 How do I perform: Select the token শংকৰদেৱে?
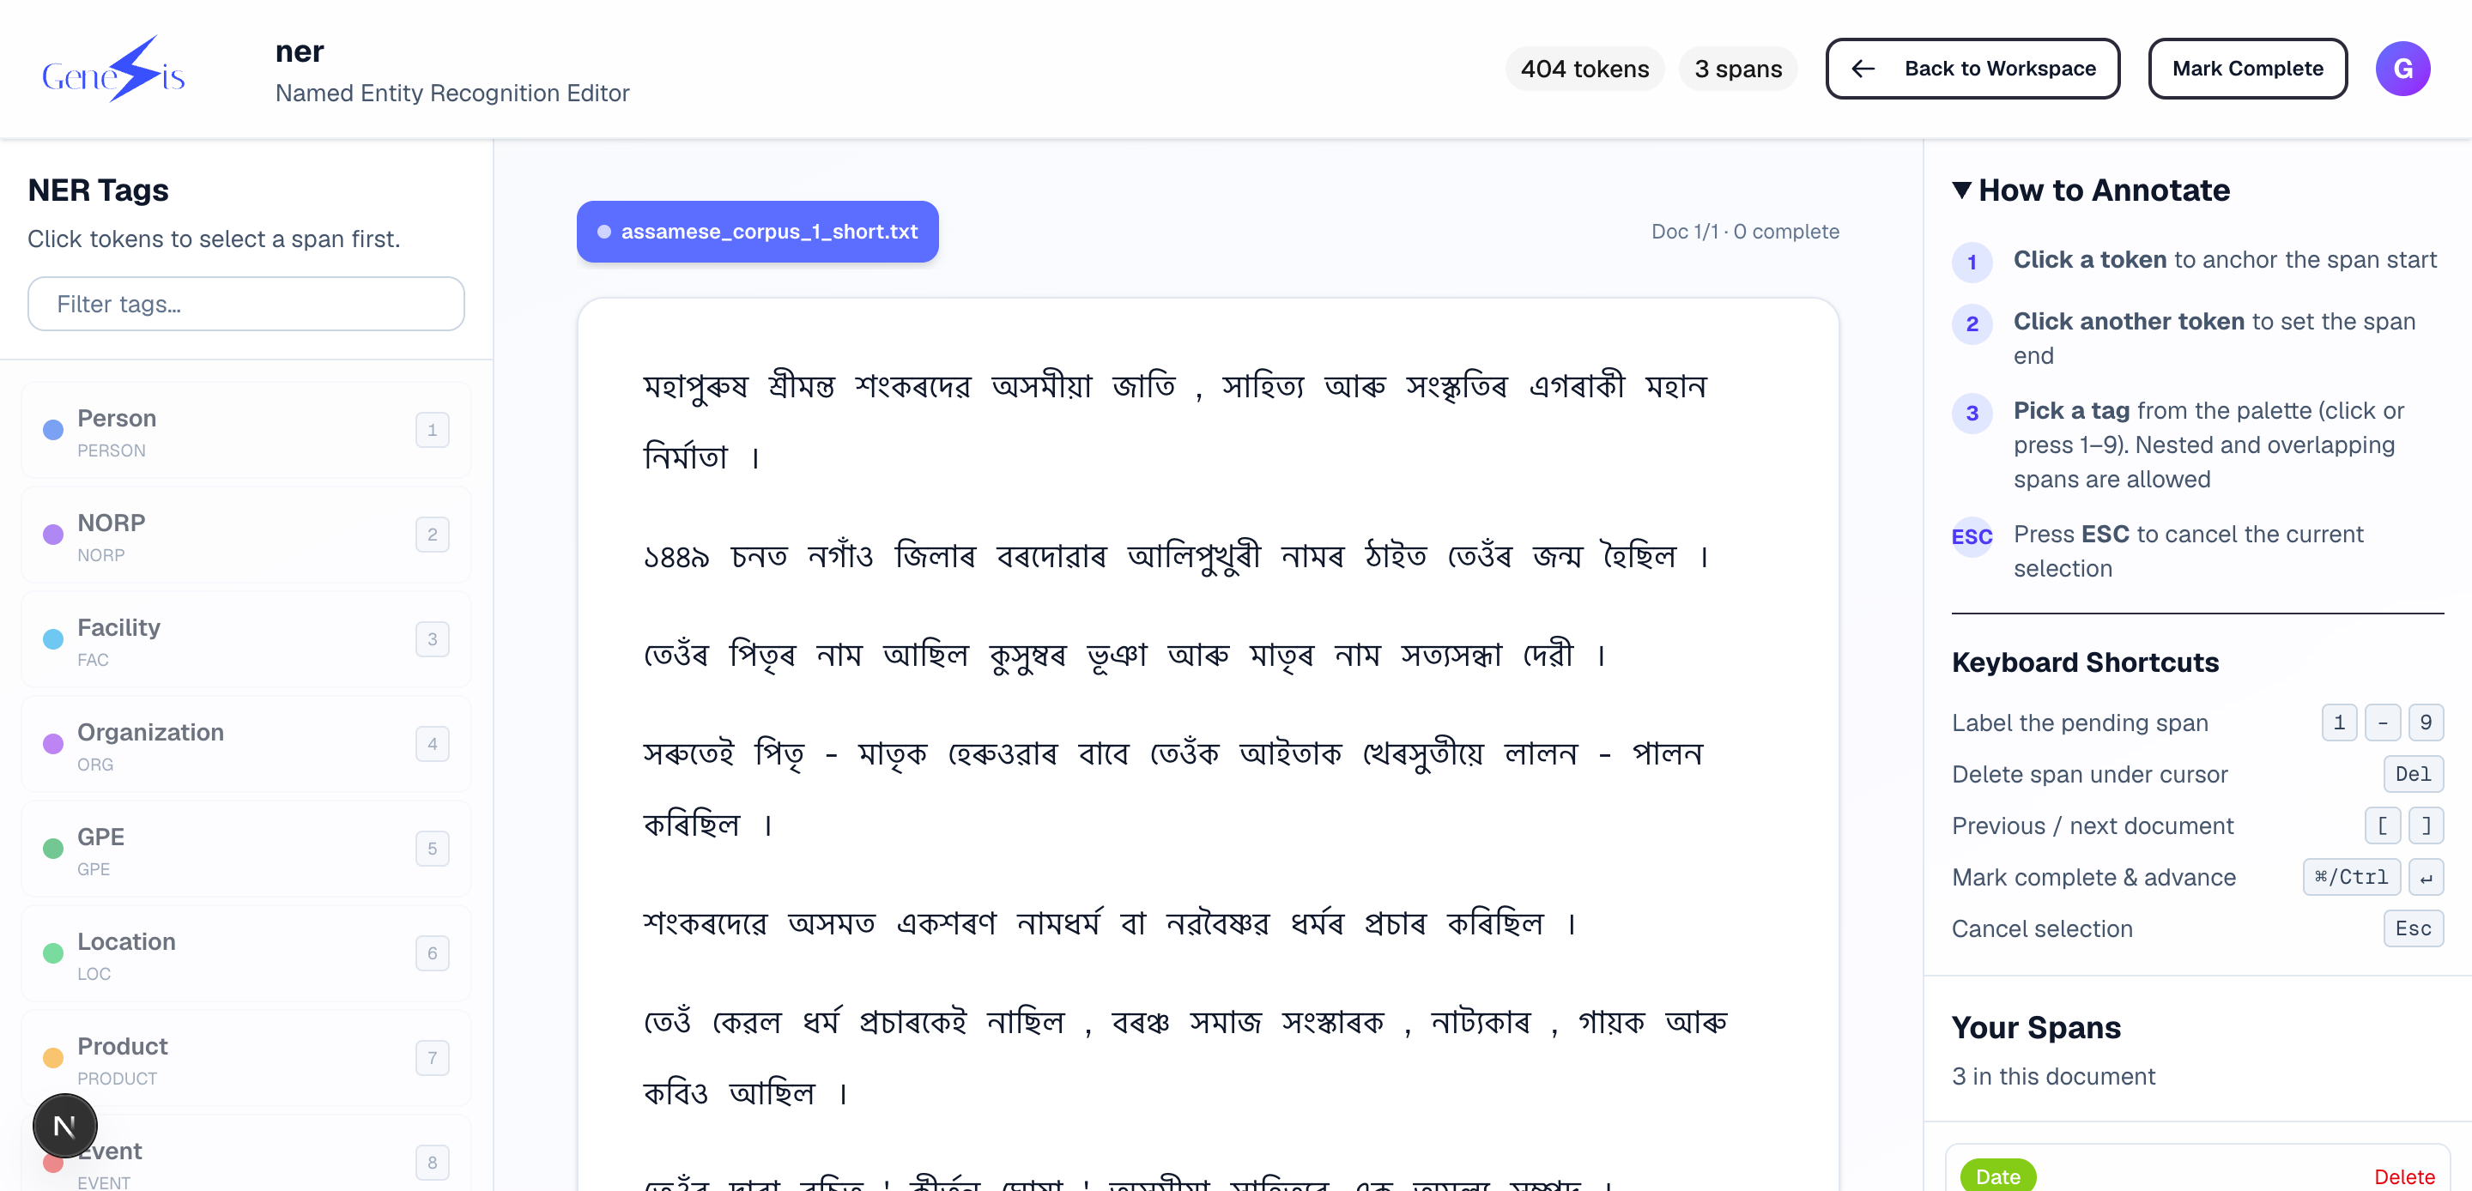click(706, 923)
